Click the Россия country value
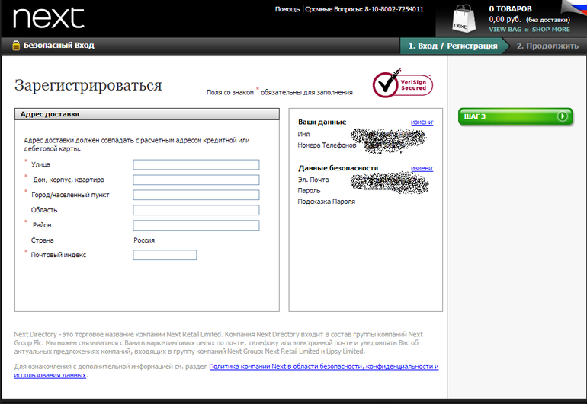This screenshot has height=404, width=587. (x=144, y=240)
